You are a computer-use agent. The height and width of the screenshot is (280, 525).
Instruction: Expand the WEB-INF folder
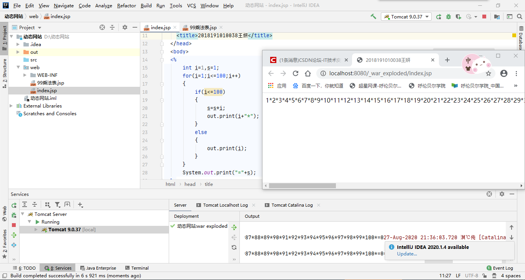point(25,75)
